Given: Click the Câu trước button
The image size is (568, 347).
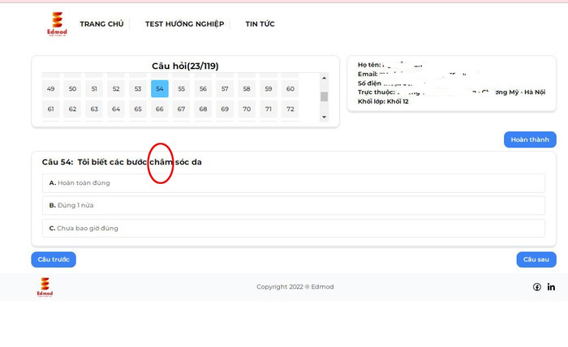Looking at the screenshot, I should pos(54,259).
